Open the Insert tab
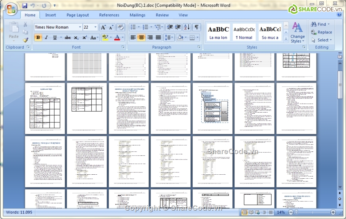Image resolution: width=346 pixels, height=219 pixels. point(51,15)
